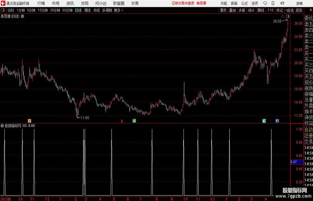313x201 pixels.
Task: Click the 复权 toolbar button
Action: pos(223,10)
